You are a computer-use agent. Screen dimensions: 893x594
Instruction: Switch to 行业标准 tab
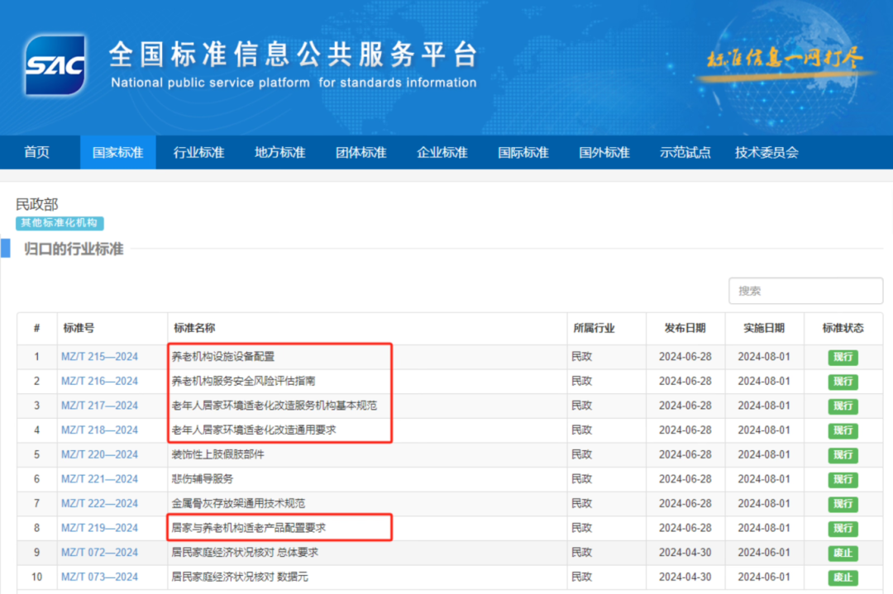(x=198, y=153)
